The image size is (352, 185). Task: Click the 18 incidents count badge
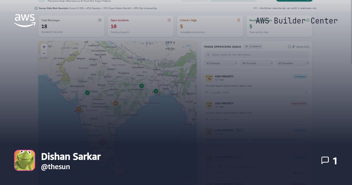[x=253, y=46]
